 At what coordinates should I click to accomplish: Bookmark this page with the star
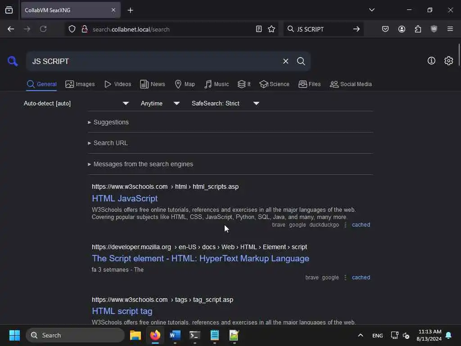pyautogui.click(x=271, y=29)
